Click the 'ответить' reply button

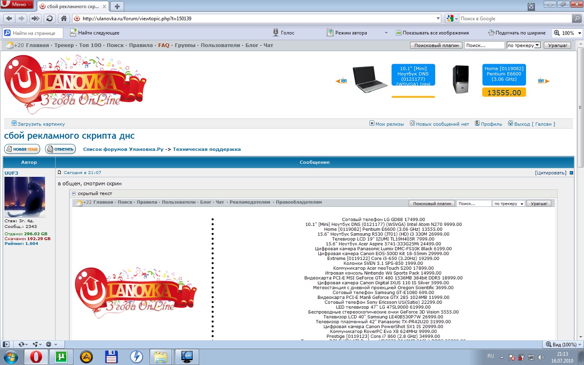[60, 149]
